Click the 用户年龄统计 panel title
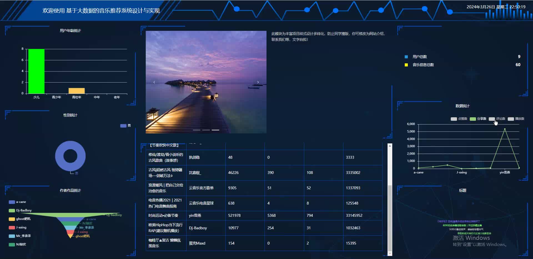The height and width of the screenshot is (259, 533). click(70, 31)
